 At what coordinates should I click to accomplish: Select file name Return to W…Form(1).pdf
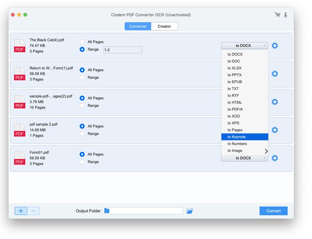pyautogui.click(x=51, y=68)
